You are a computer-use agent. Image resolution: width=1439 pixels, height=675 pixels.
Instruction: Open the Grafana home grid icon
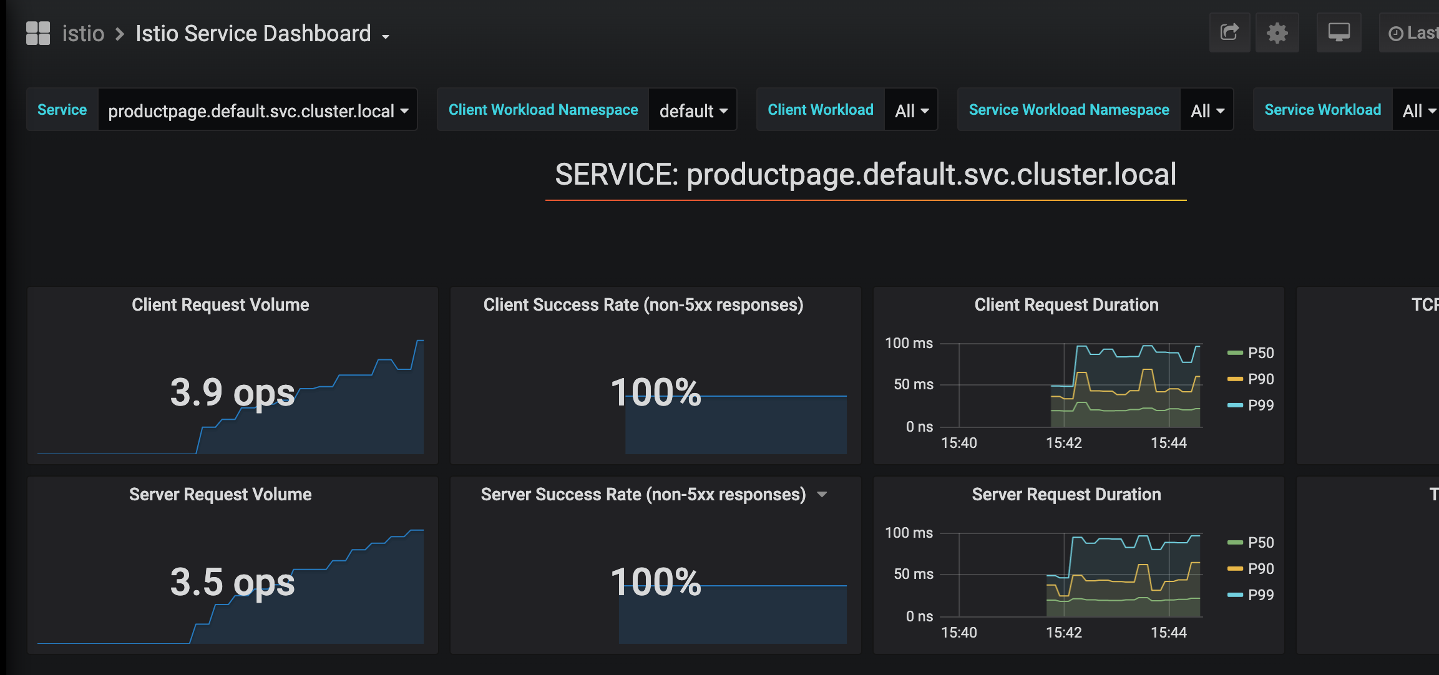[x=38, y=33]
